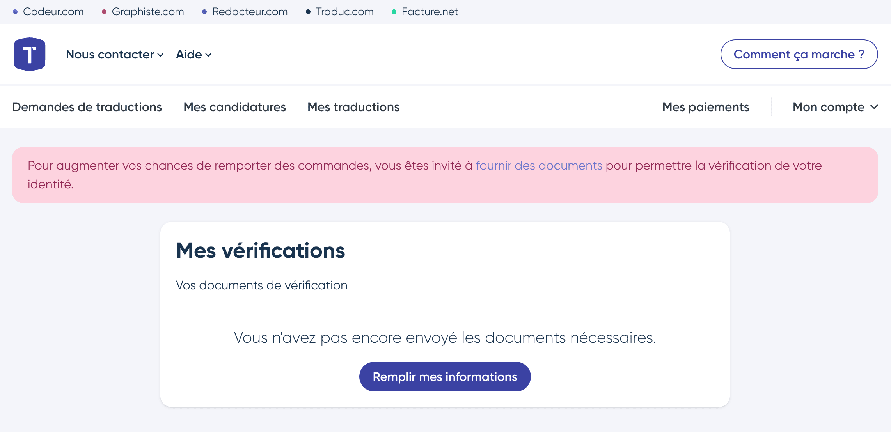Click Remplir mes informations button

click(445, 377)
